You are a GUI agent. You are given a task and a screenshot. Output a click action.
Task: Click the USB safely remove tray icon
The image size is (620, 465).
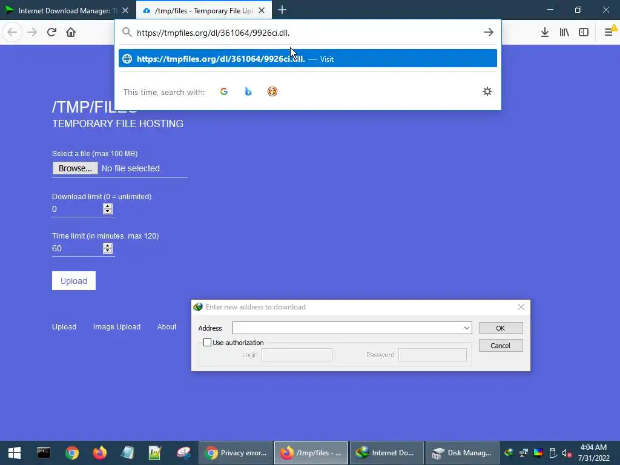[553, 453]
